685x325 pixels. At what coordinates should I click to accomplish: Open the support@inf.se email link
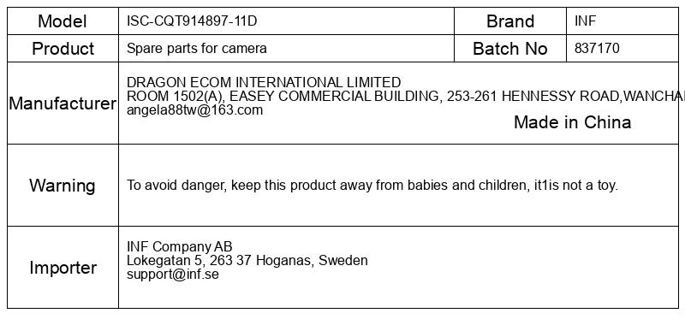[173, 275]
